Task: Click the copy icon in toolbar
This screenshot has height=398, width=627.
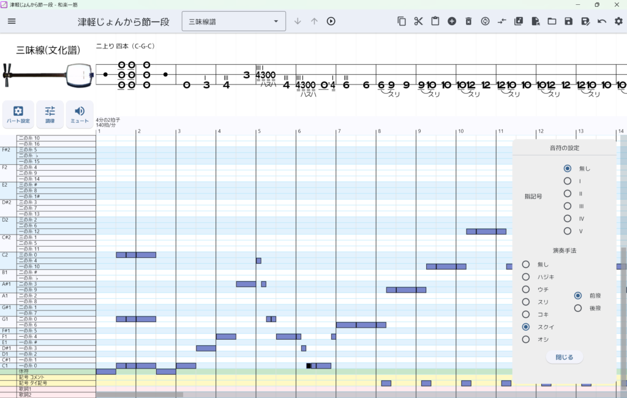Action: 402,21
